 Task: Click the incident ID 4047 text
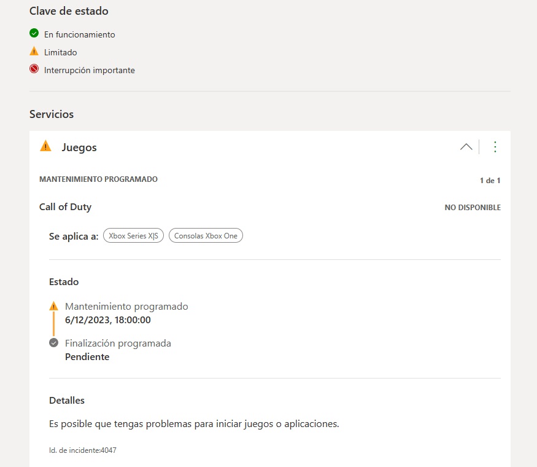tap(83, 450)
